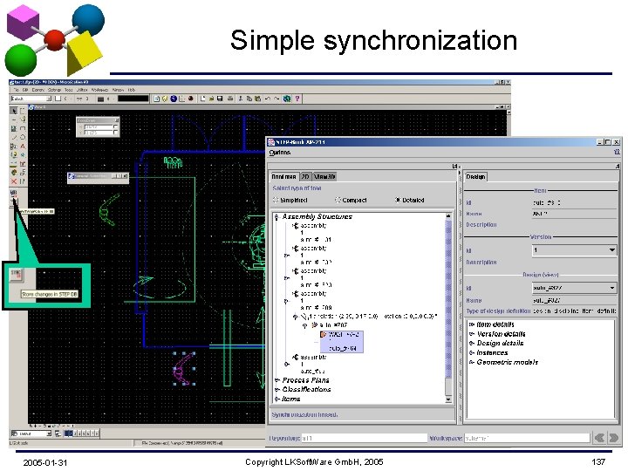Tick the upper checkbox in AccuDraw panel

coord(115,127)
